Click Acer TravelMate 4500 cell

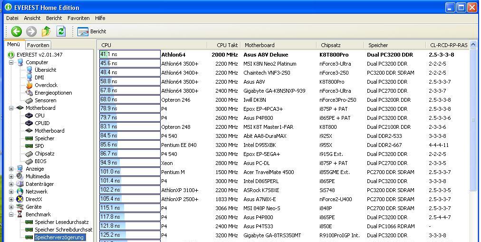click(x=269, y=172)
